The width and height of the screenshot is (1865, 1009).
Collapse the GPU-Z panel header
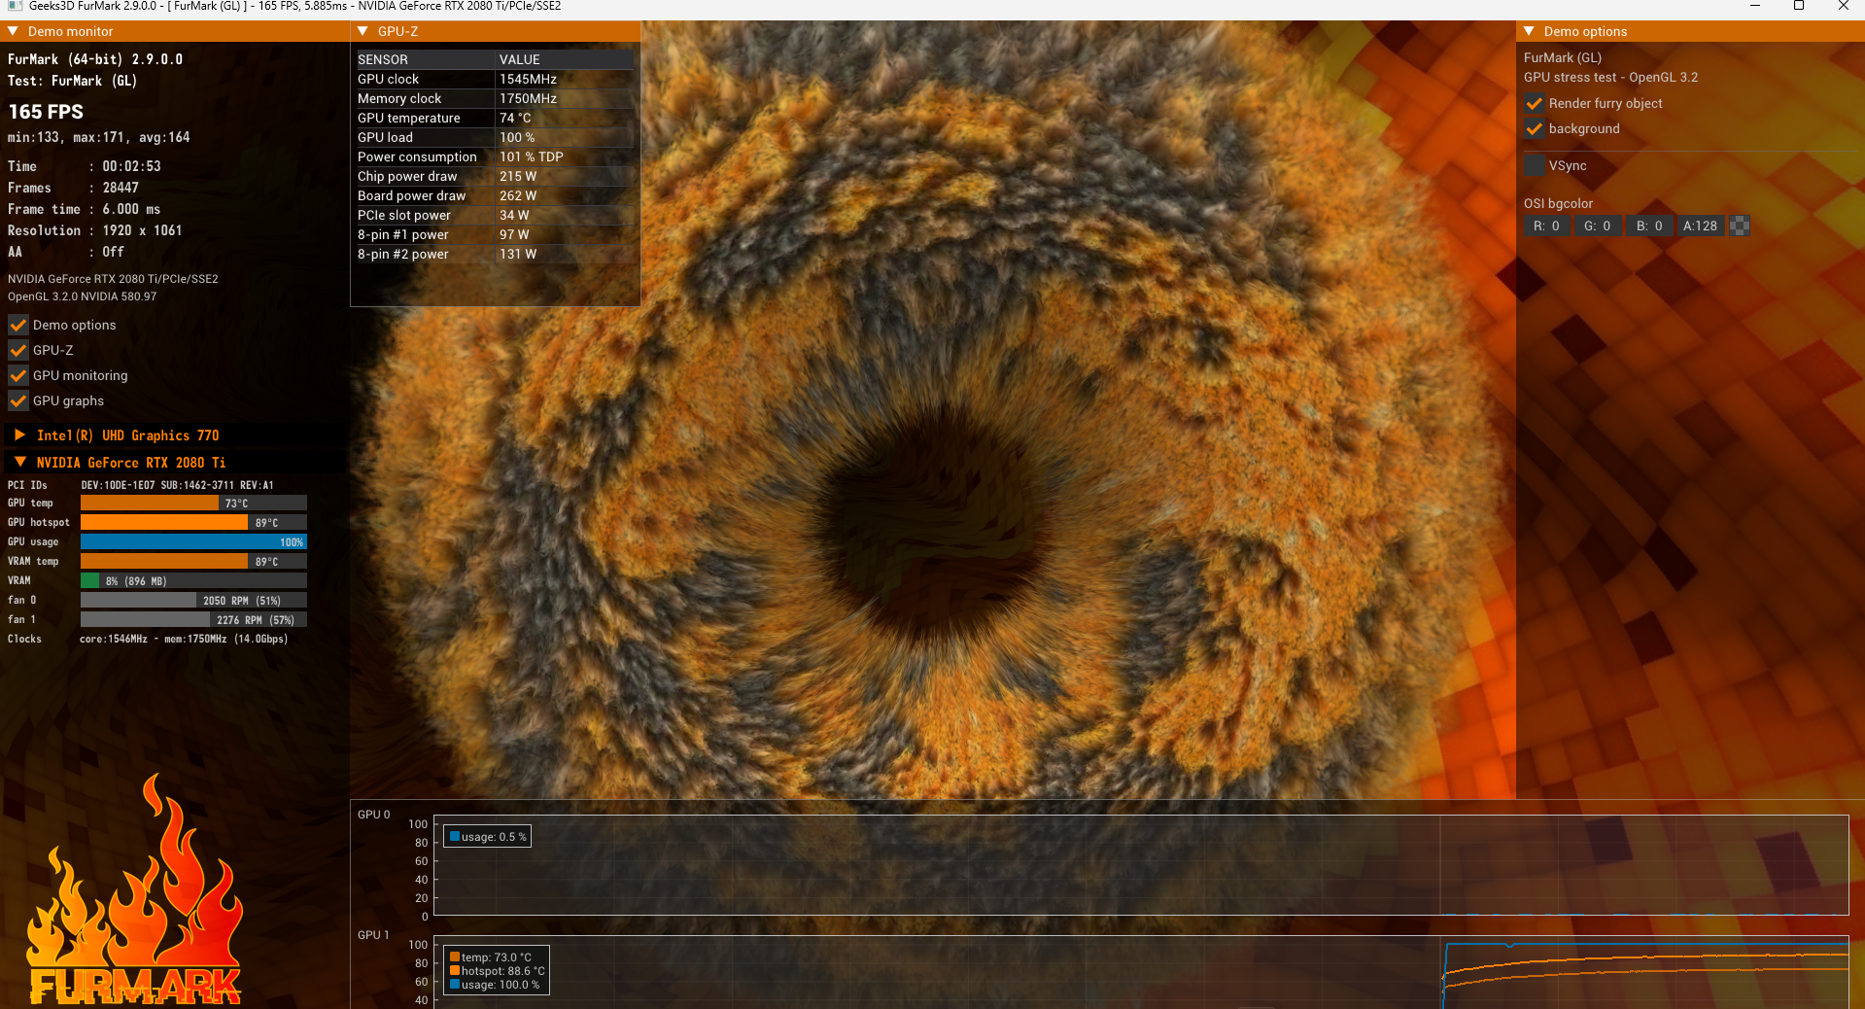[x=363, y=31]
